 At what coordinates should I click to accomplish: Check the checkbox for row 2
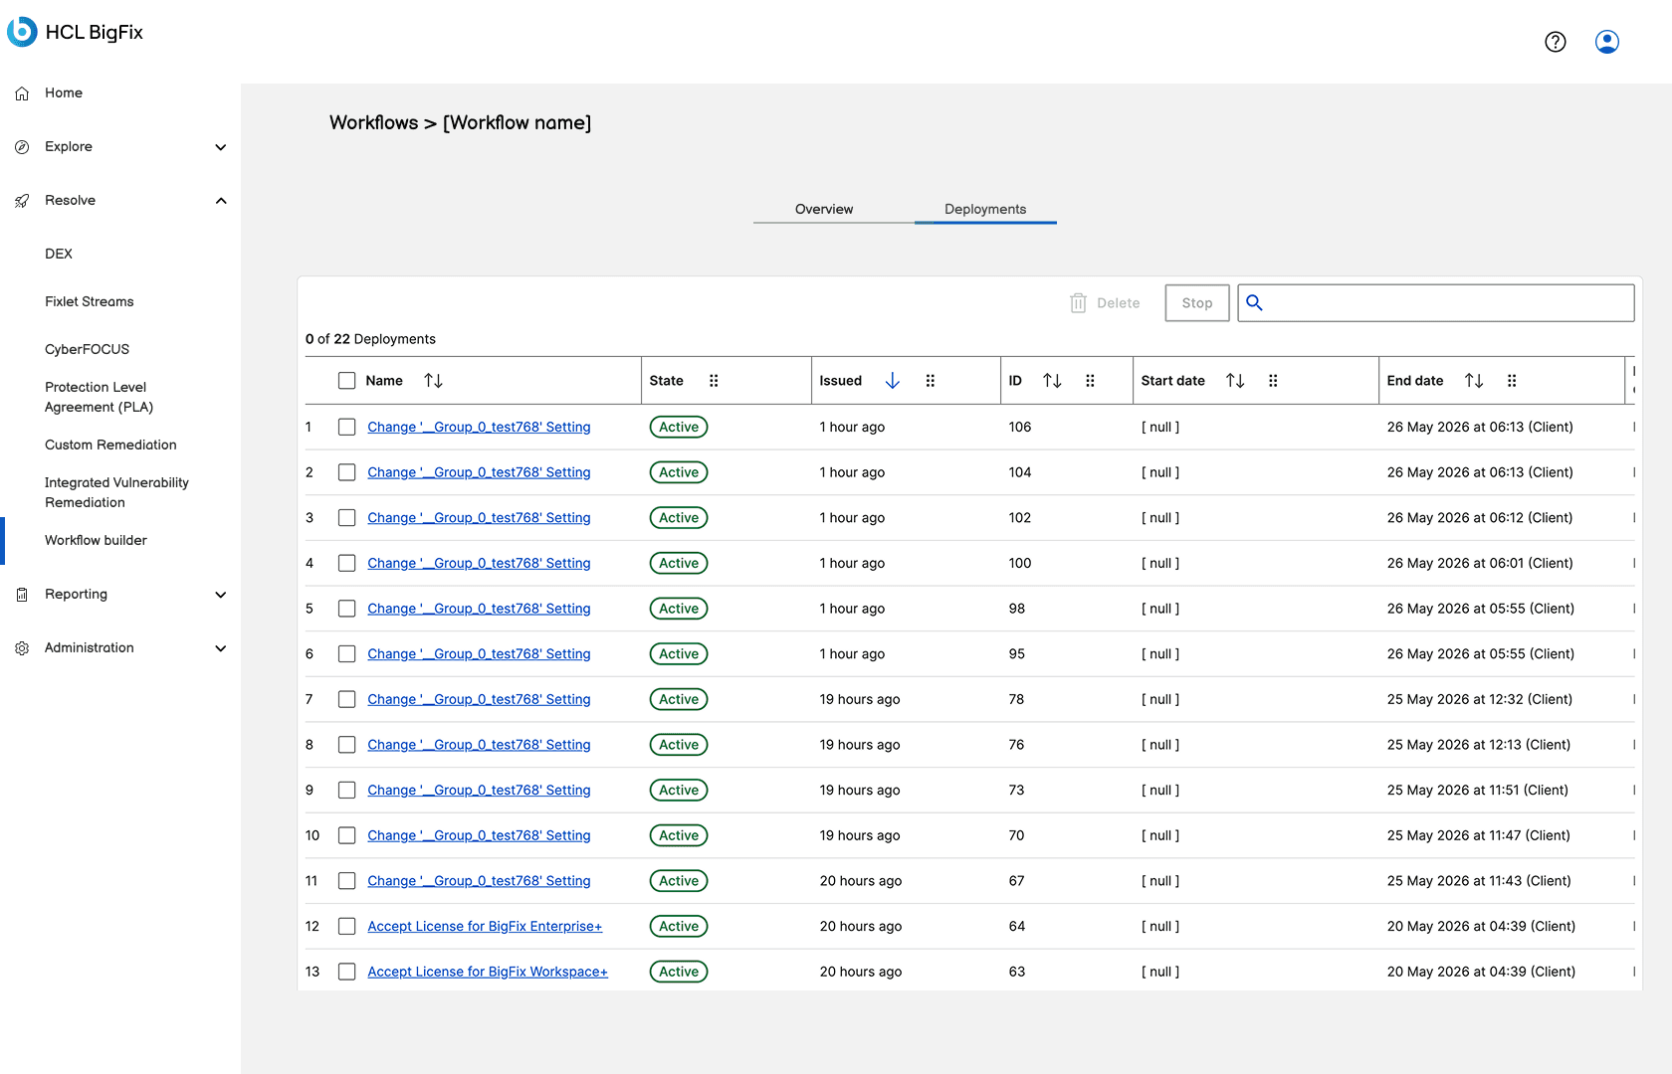(346, 472)
